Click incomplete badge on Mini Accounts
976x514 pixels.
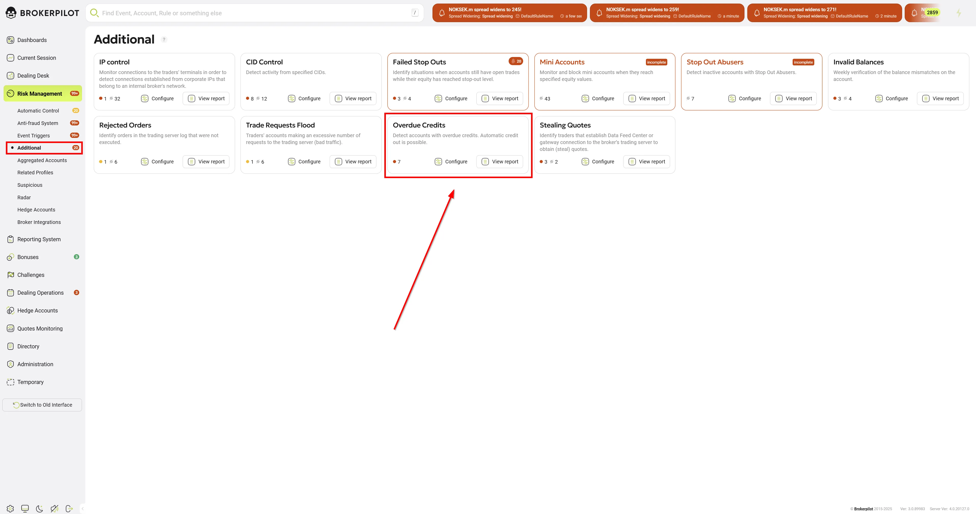tap(656, 62)
